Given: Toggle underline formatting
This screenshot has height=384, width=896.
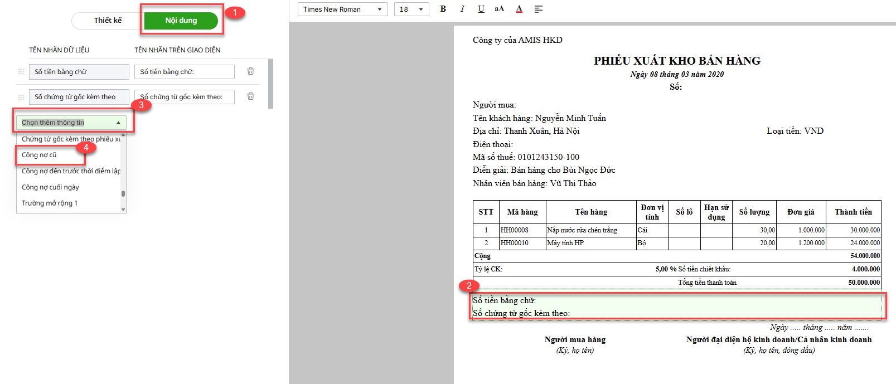Looking at the screenshot, I should click(x=481, y=9).
